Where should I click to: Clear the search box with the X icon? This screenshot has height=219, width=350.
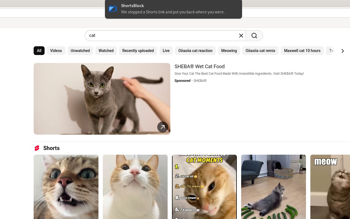241,36
